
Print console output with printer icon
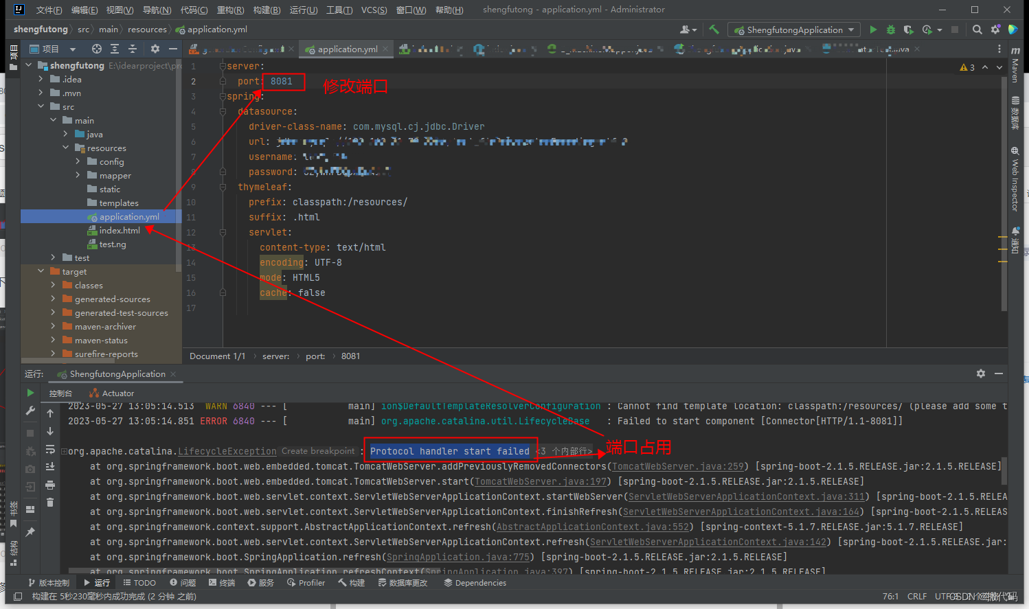point(50,485)
